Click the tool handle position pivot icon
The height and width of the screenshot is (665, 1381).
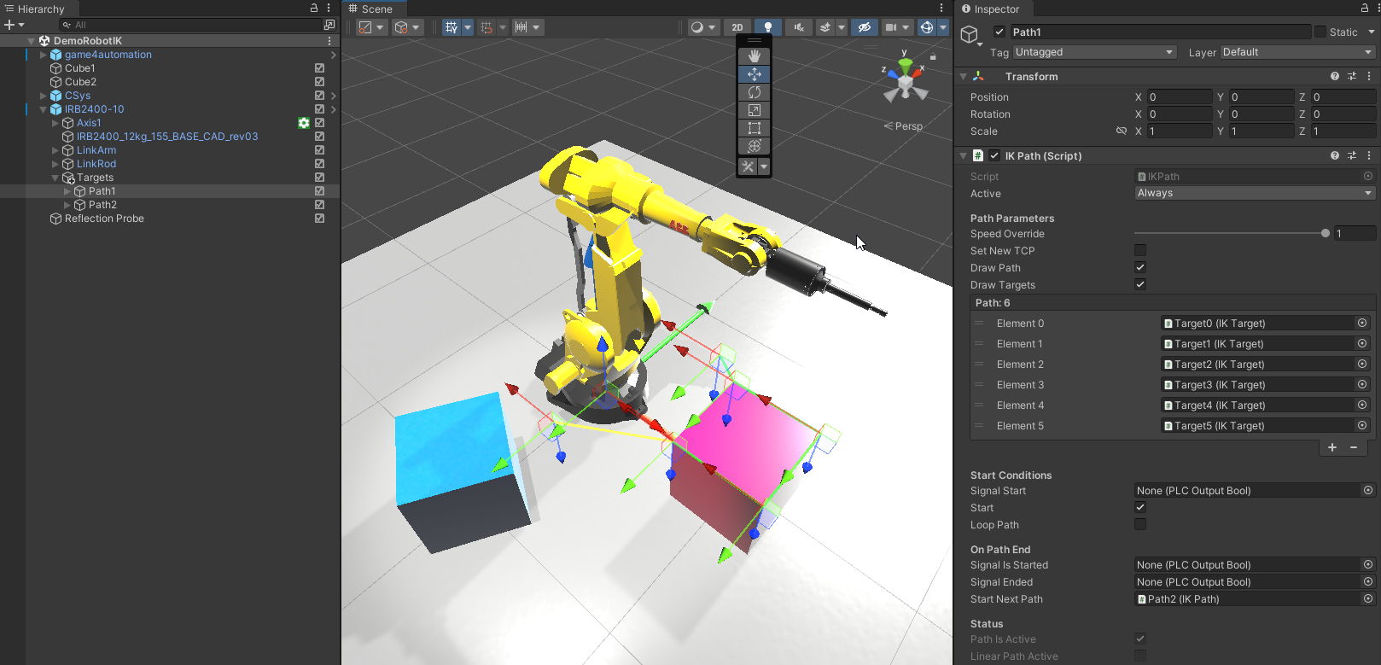[x=365, y=27]
